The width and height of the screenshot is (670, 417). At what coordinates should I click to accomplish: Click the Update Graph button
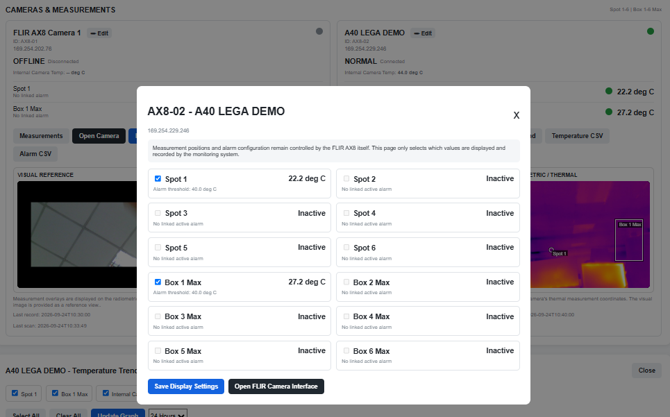(117, 414)
